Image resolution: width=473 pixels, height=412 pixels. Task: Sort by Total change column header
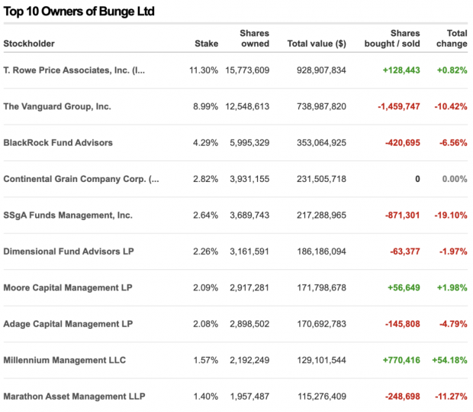click(452, 38)
